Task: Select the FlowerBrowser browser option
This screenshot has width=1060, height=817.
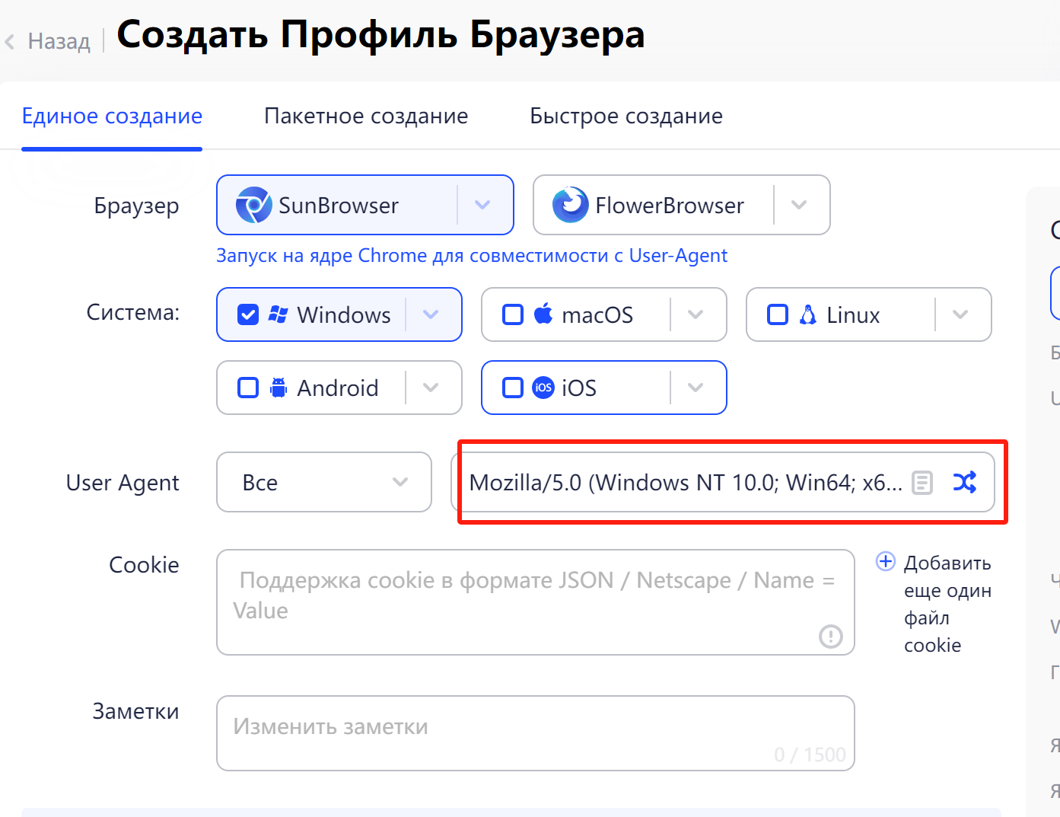Action: [682, 205]
